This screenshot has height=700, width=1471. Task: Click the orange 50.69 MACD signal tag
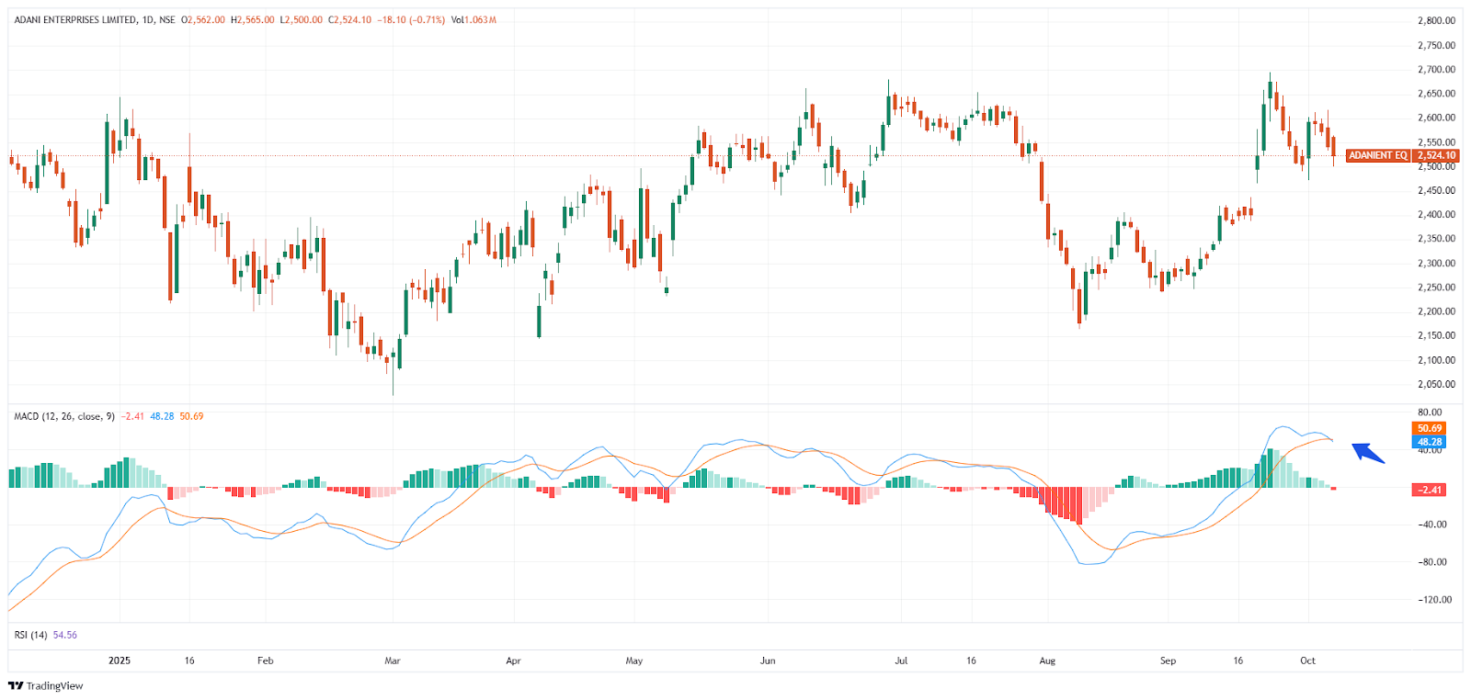coord(1429,428)
